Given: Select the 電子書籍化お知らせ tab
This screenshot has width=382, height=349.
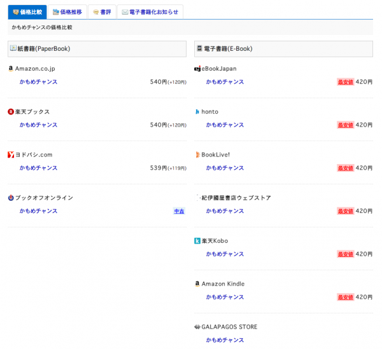Looking at the screenshot, I should pos(150,12).
